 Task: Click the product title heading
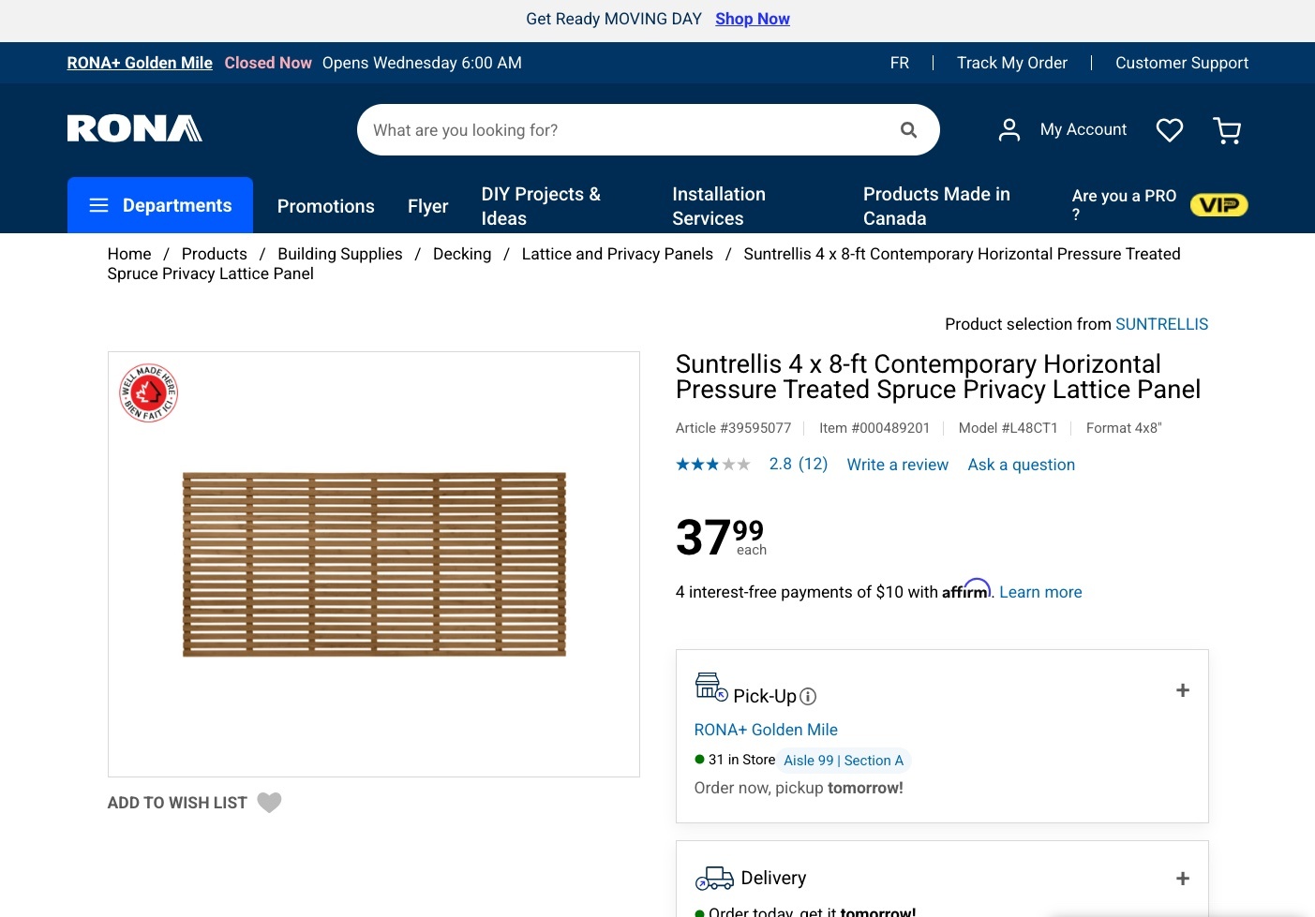click(x=938, y=377)
